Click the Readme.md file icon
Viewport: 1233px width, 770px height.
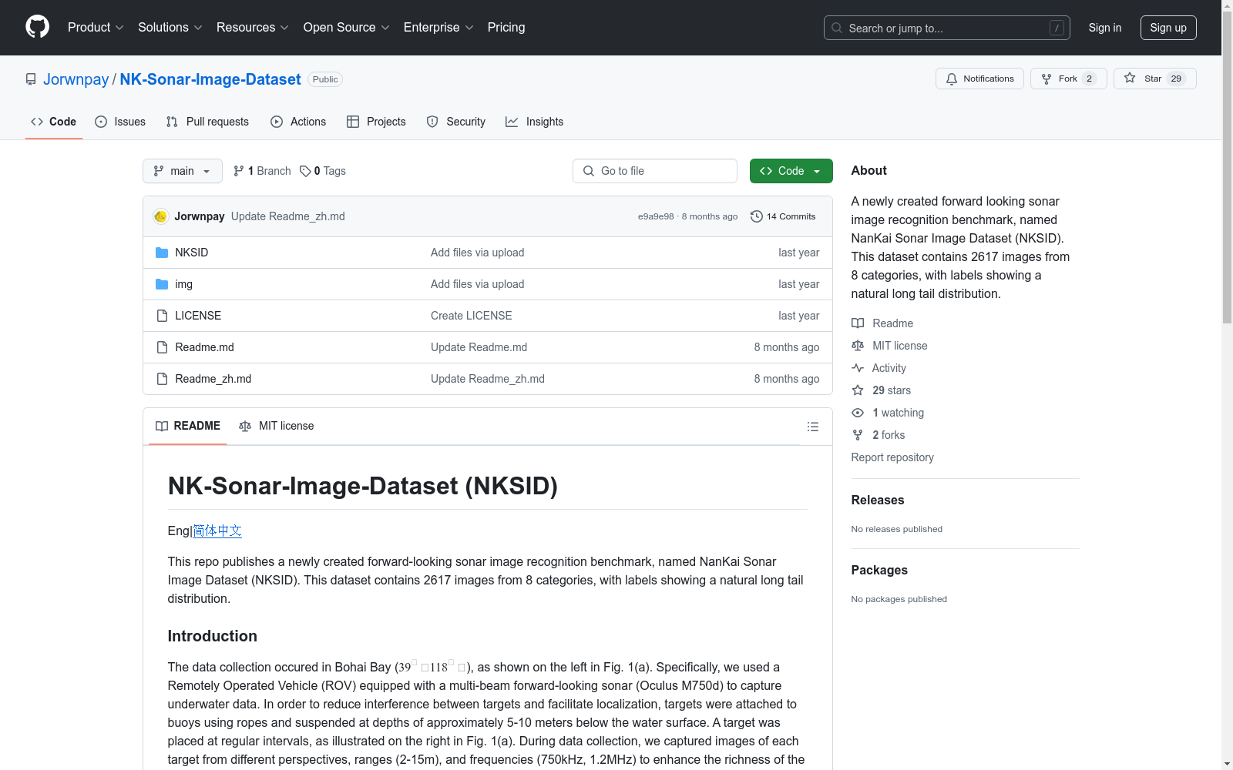pos(162,347)
